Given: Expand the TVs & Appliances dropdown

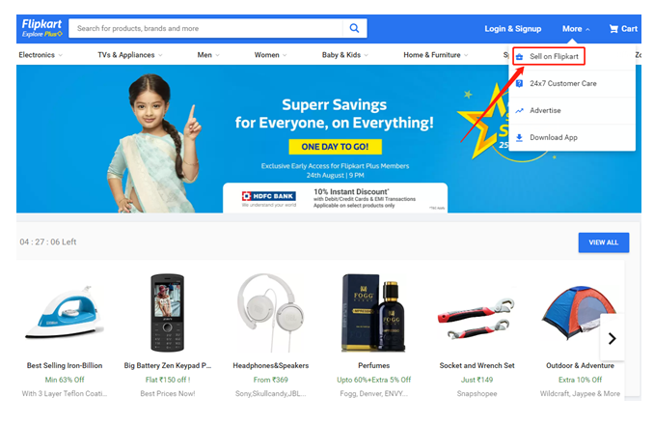Looking at the screenshot, I should [130, 55].
